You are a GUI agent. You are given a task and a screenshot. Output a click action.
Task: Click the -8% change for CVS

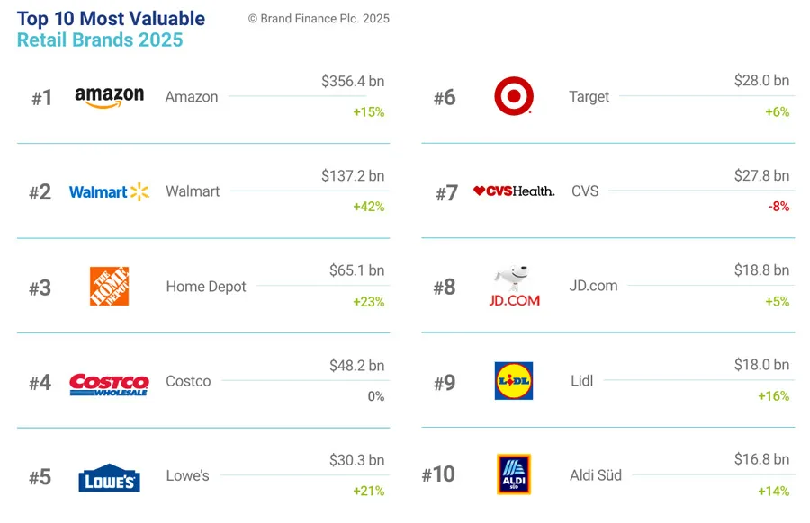coord(779,207)
